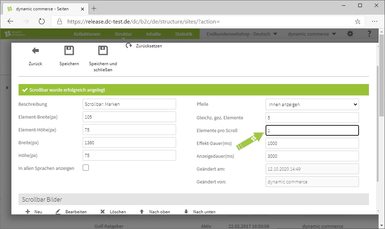The width and height of the screenshot is (385, 229).
Task: Click the Anzeigedauer(ms) field
Action: (312, 156)
